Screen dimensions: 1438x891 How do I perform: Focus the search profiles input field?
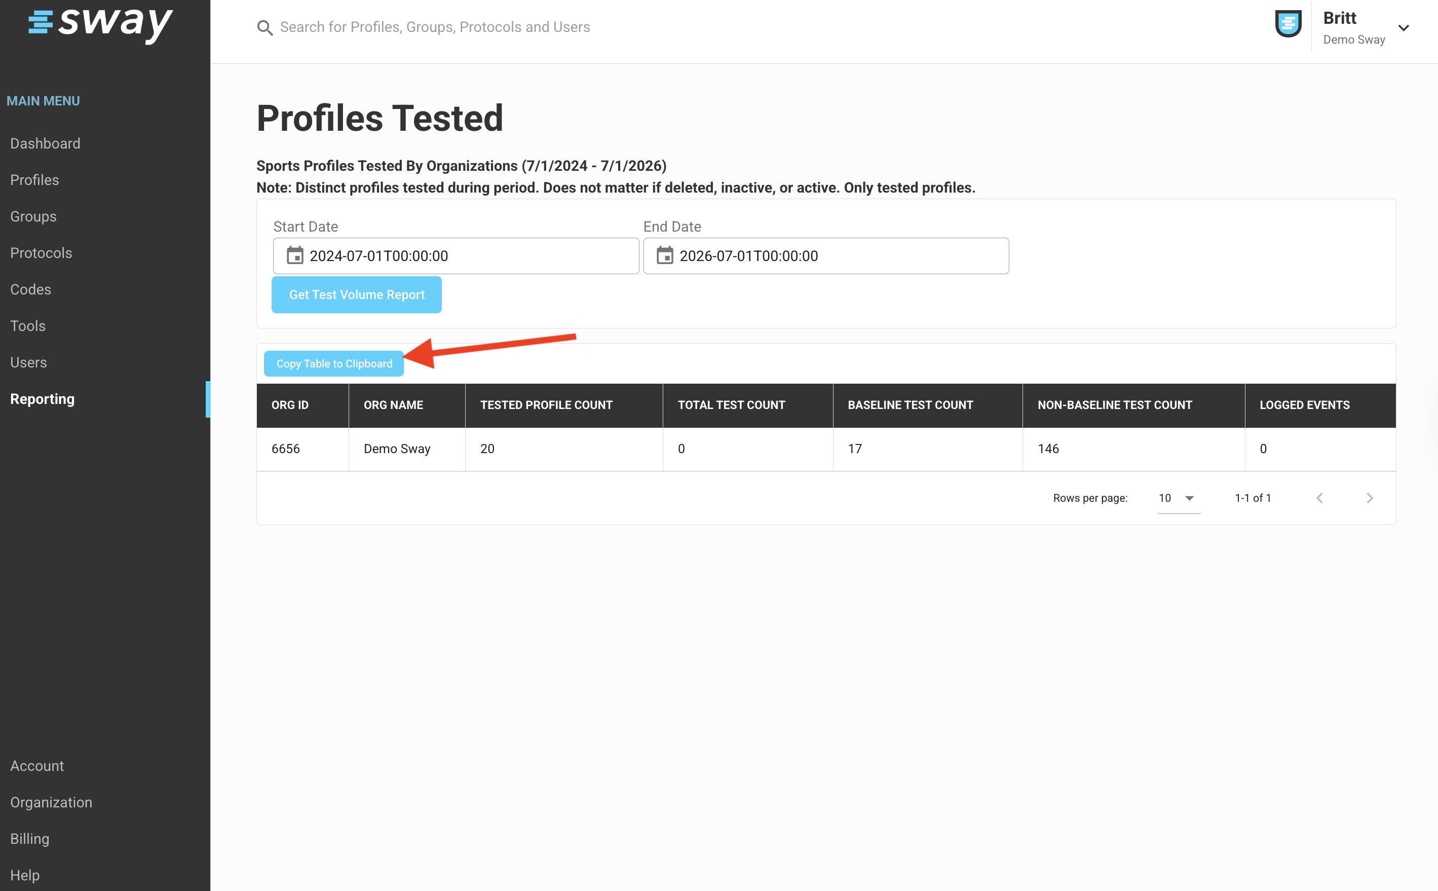click(x=435, y=27)
